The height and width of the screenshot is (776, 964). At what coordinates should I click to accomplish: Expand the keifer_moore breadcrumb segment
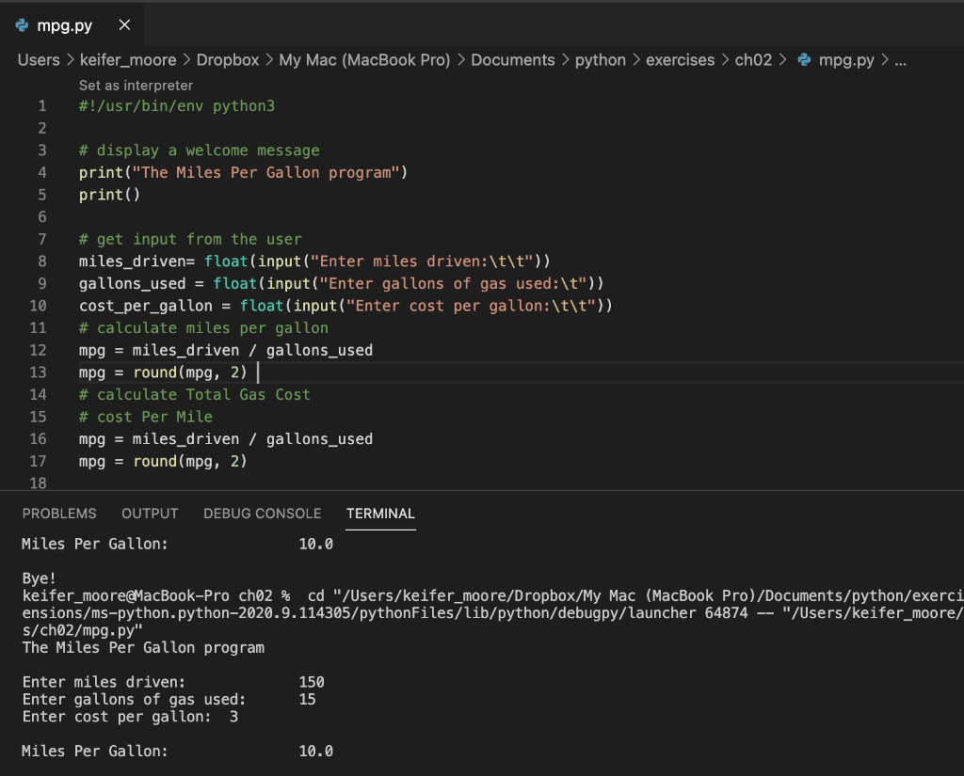127,60
